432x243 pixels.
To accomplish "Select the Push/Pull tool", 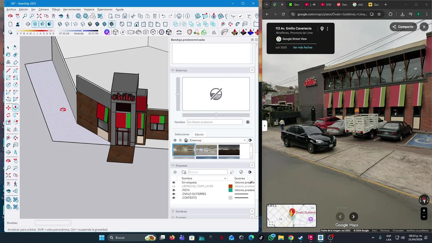I will click(x=16, y=108).
